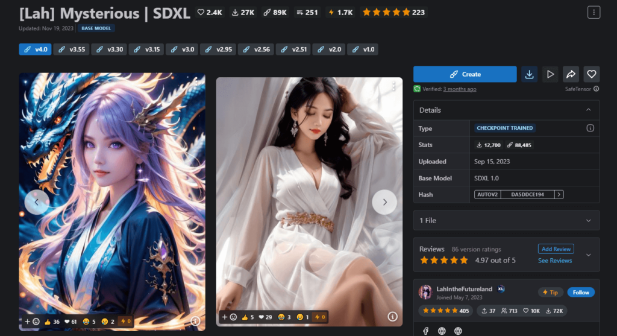The height and width of the screenshot is (336, 617).
Task: Open the See Reviews link
Action: 554,261
